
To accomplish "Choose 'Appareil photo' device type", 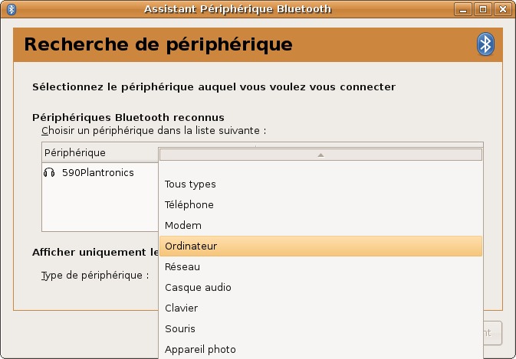I will (x=200, y=350).
